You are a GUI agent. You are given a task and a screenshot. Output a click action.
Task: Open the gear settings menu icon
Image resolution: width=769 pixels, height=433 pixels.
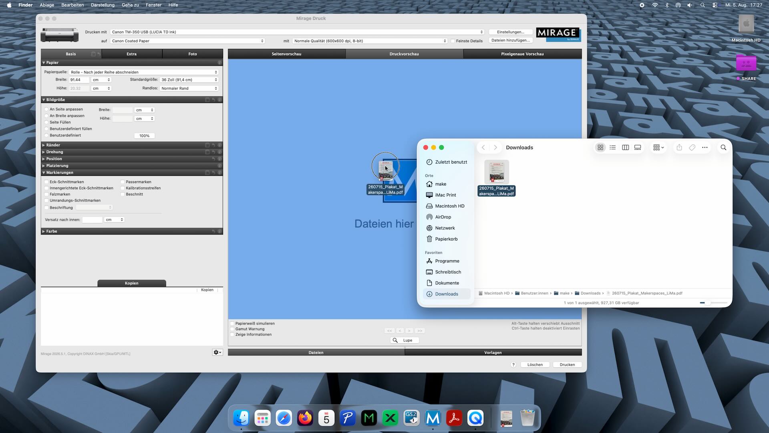pos(217,352)
